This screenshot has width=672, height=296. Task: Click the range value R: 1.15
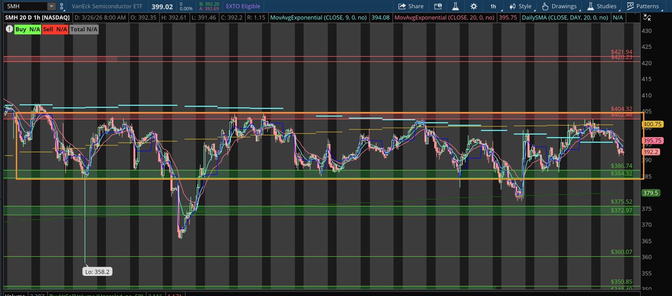(256, 18)
